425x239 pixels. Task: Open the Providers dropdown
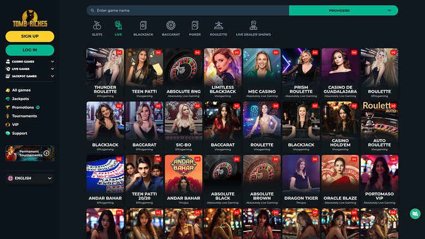point(343,10)
